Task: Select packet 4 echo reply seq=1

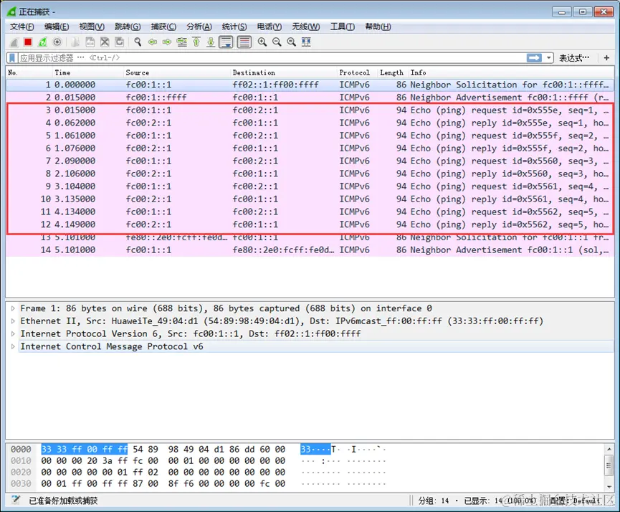Action: pos(310,123)
